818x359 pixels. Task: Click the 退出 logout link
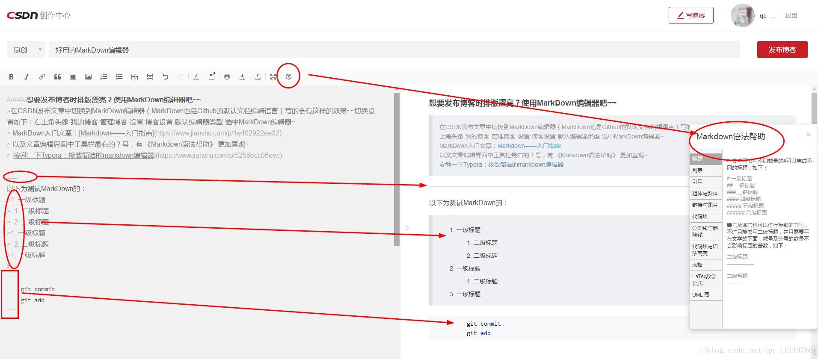click(x=791, y=15)
